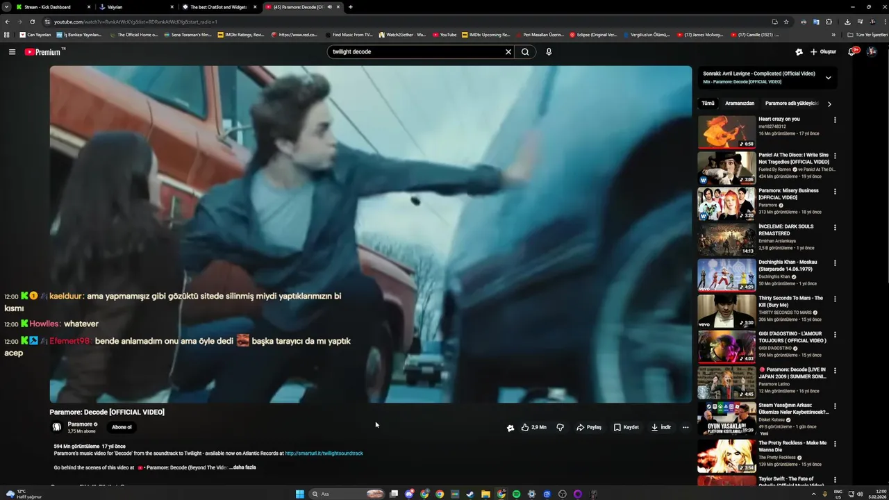Go to YouTube Premium home logo

(43, 52)
